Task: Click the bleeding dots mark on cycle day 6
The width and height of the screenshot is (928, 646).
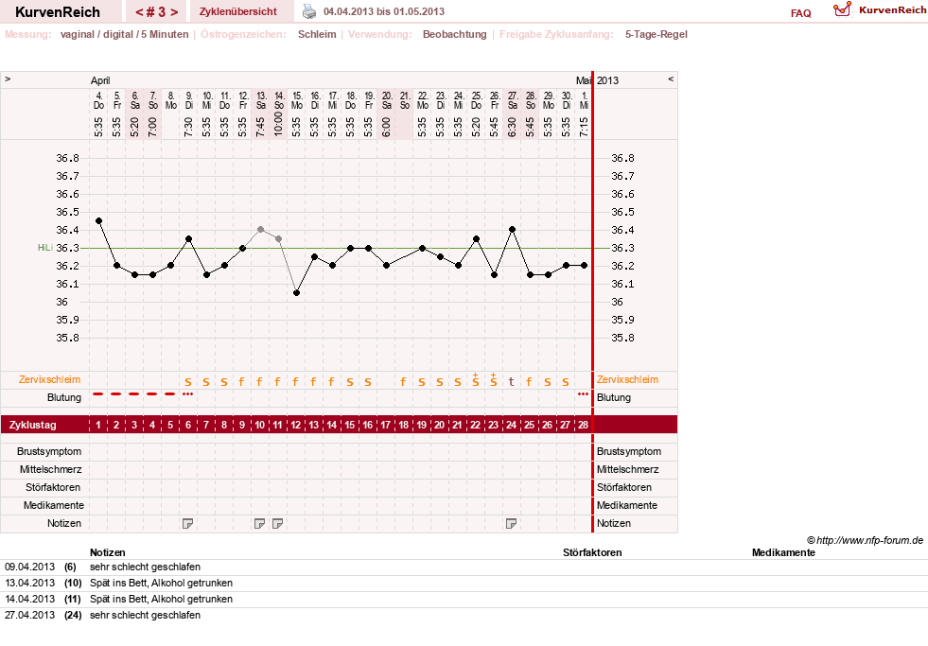Action: click(x=187, y=394)
